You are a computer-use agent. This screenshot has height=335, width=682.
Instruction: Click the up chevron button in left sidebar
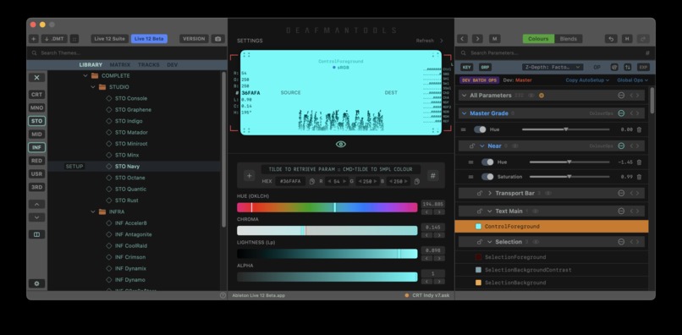(37, 204)
